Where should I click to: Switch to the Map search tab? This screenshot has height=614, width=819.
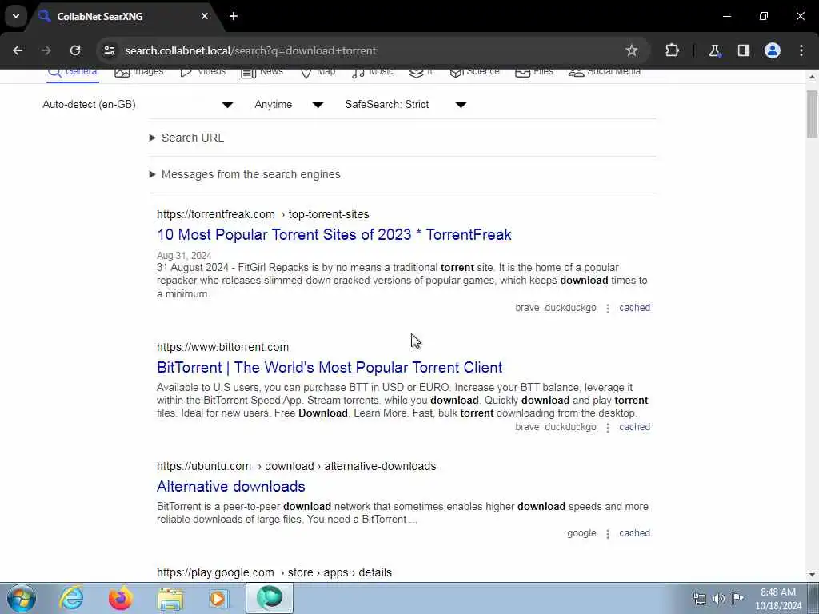[318, 72]
